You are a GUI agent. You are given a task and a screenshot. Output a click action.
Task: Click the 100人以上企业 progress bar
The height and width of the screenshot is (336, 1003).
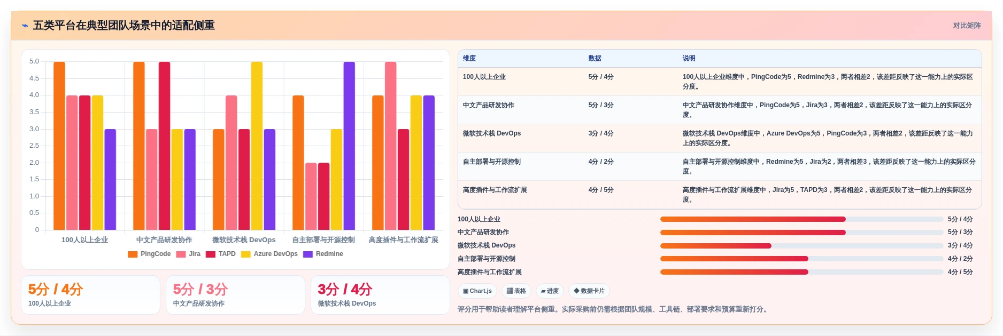pyautogui.click(x=801, y=219)
